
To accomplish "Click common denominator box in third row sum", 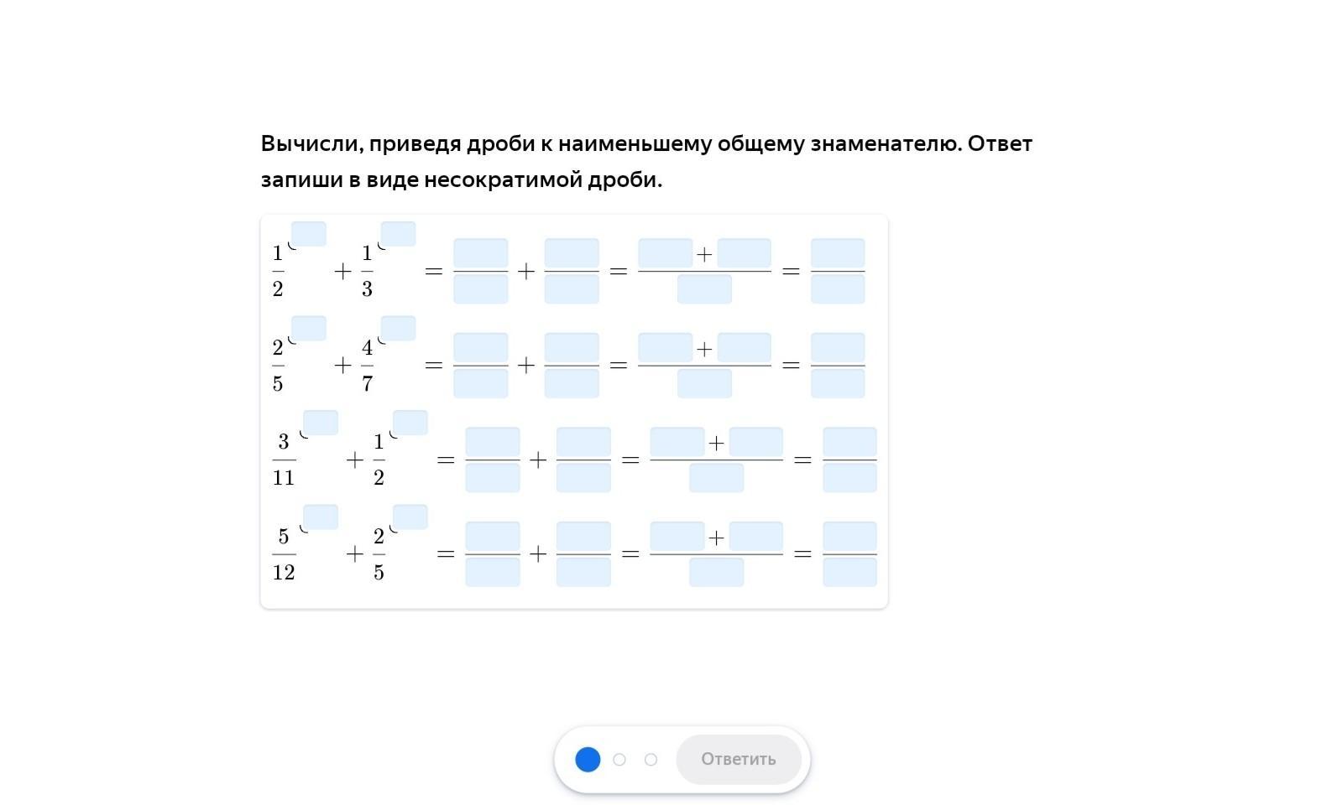I will [x=716, y=478].
